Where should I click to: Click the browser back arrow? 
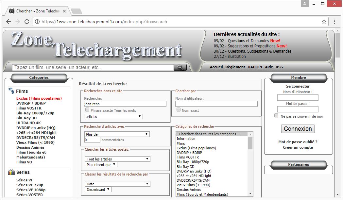point(9,22)
